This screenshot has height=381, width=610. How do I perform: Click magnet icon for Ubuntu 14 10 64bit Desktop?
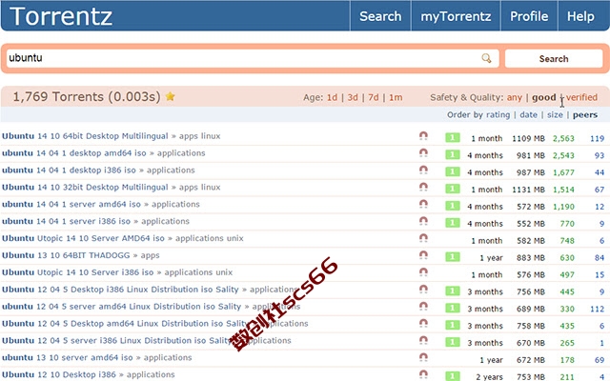coord(423,135)
